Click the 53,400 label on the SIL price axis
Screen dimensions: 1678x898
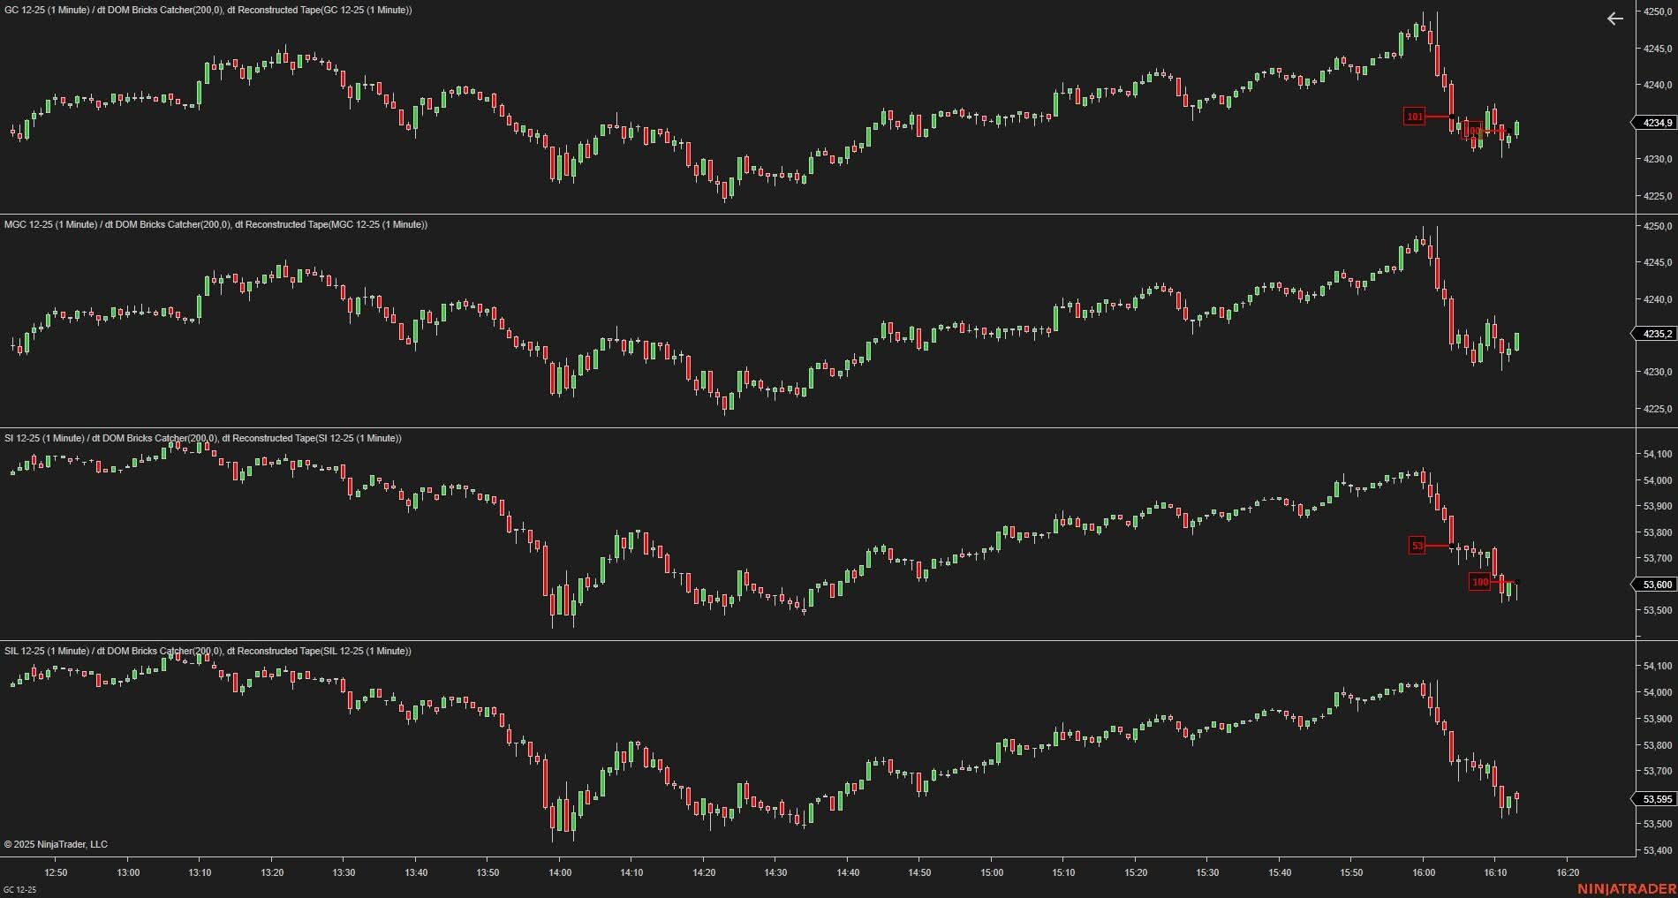point(1657,850)
